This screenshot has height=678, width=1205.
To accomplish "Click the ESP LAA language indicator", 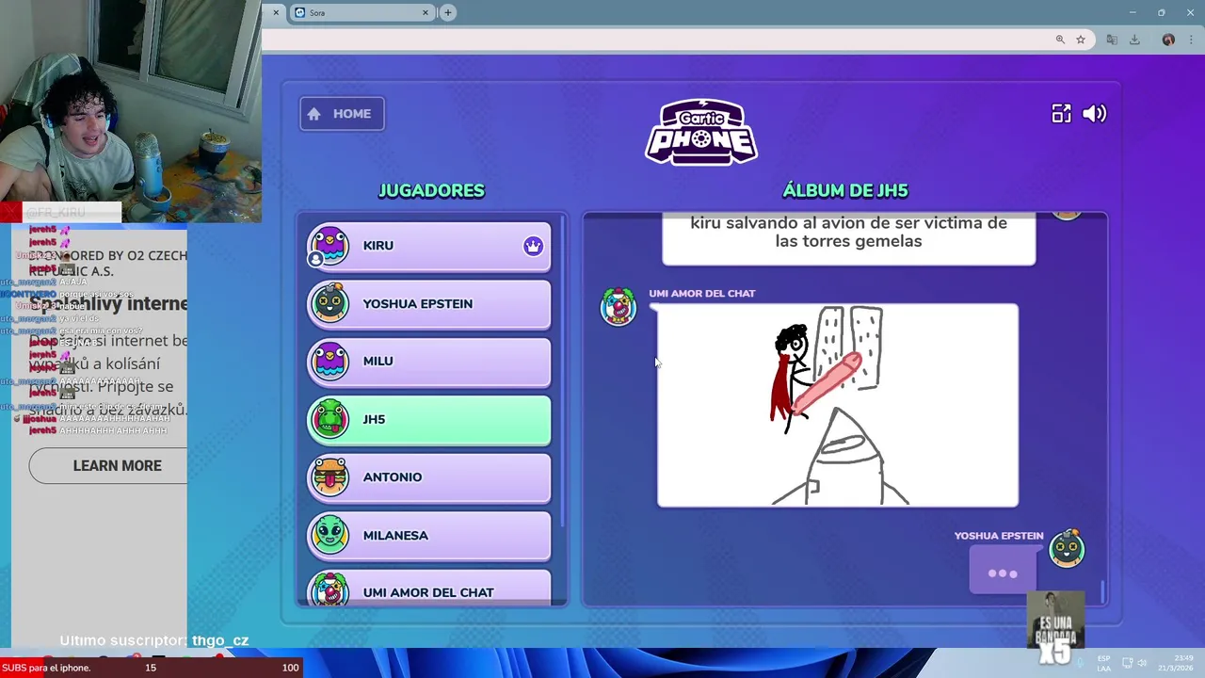I will pyautogui.click(x=1103, y=663).
